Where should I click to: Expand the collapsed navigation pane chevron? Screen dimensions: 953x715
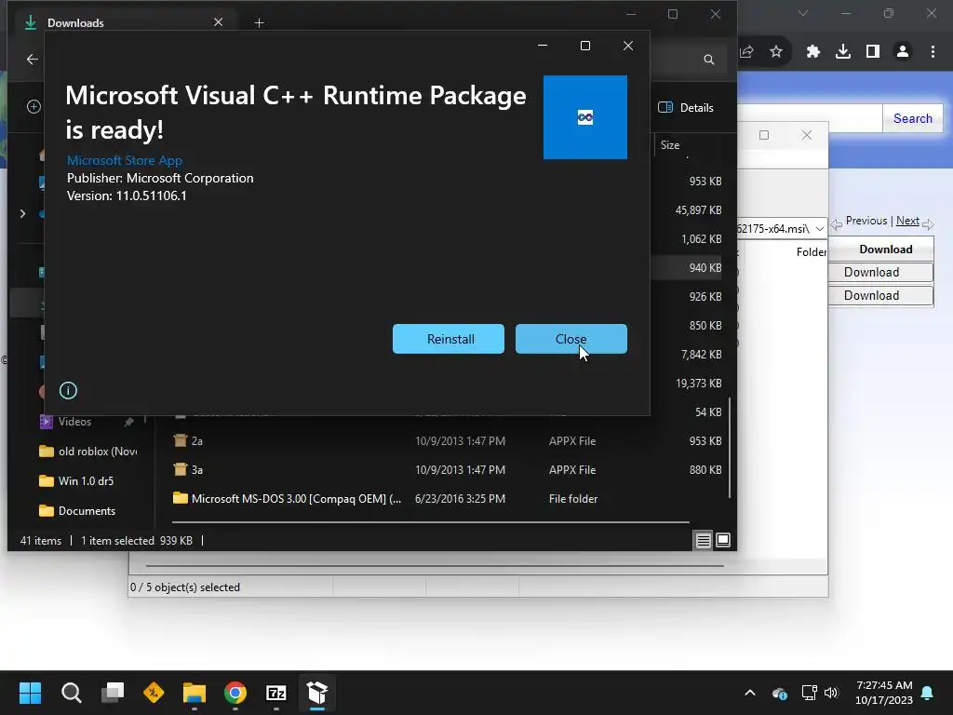point(22,214)
